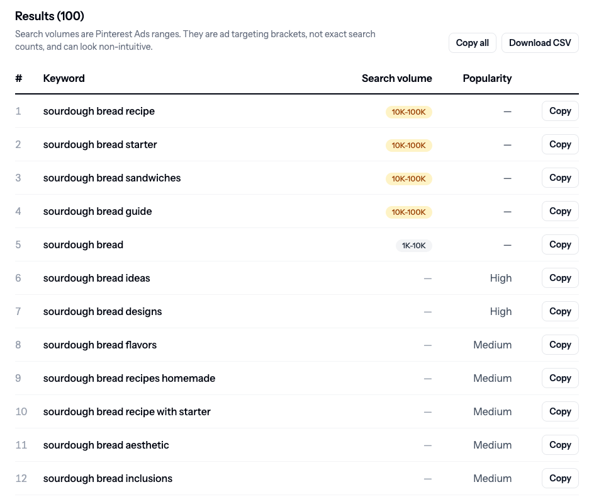594x499 pixels.
Task: Select keyword text sourdough bread recipe
Action: (x=99, y=111)
